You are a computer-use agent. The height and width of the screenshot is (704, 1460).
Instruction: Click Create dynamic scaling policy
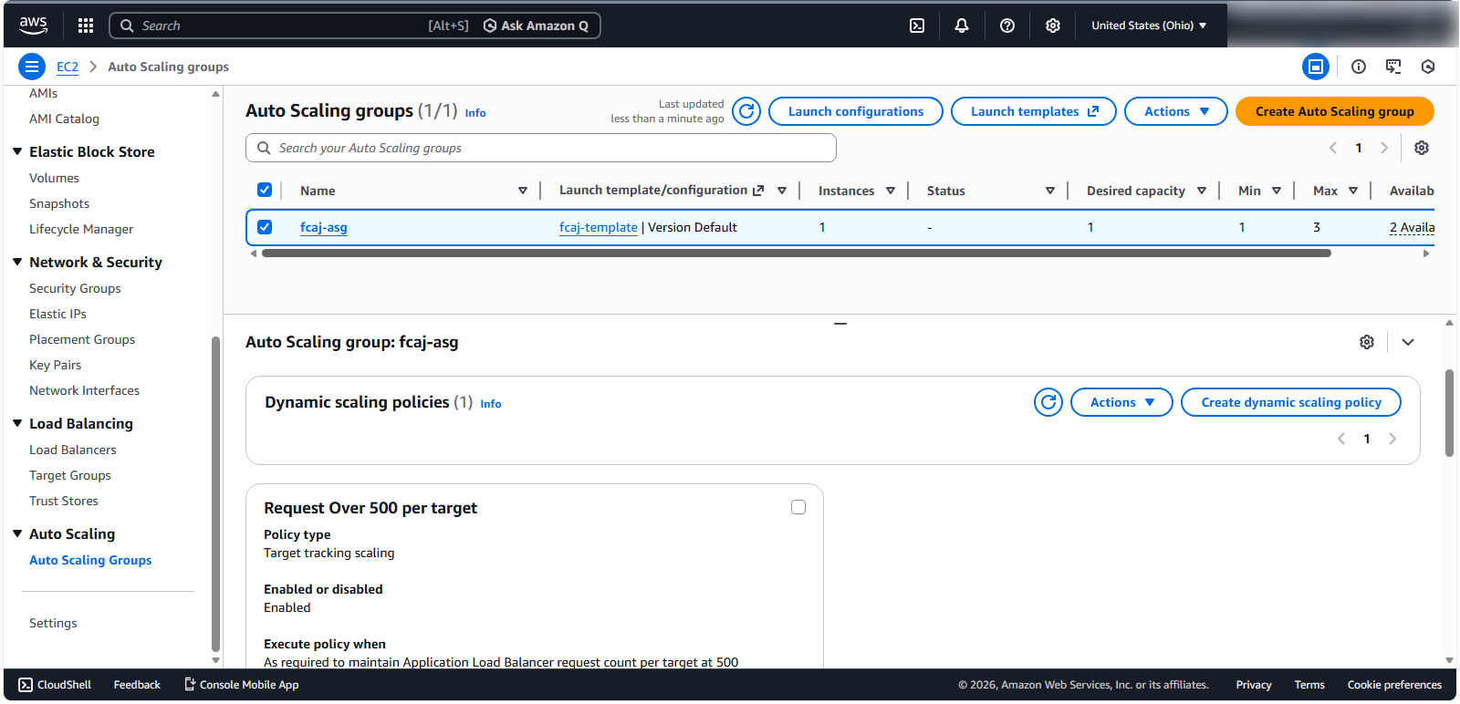click(x=1291, y=402)
